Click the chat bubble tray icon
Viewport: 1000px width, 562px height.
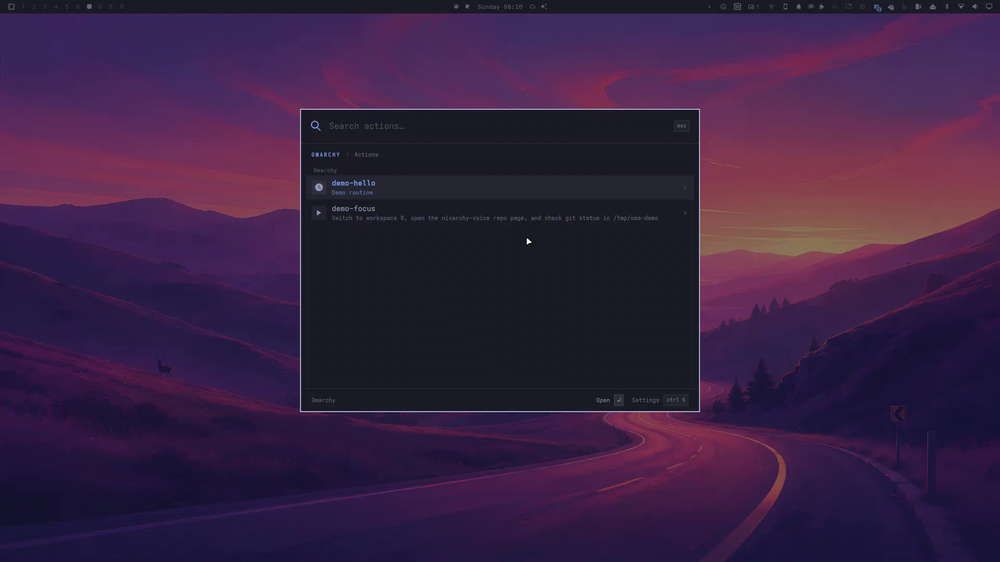tap(811, 7)
